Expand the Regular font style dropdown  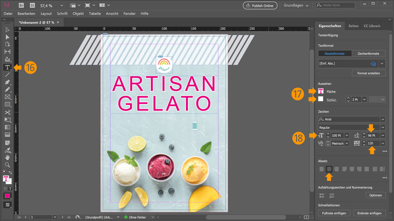383,127
